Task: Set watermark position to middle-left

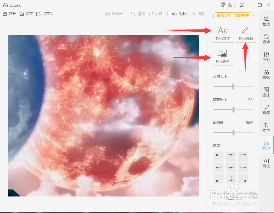Action: [x=218, y=168]
